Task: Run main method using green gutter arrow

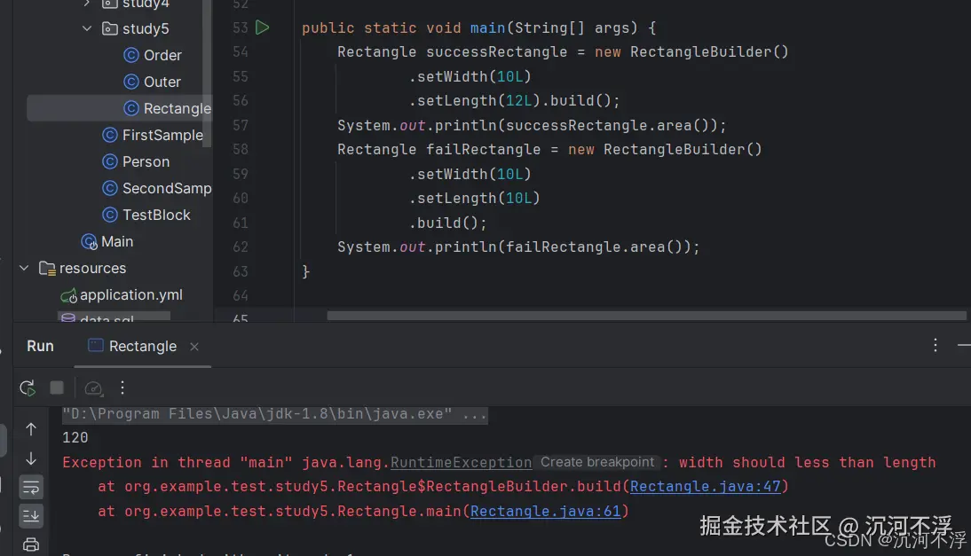Action: coord(263,27)
